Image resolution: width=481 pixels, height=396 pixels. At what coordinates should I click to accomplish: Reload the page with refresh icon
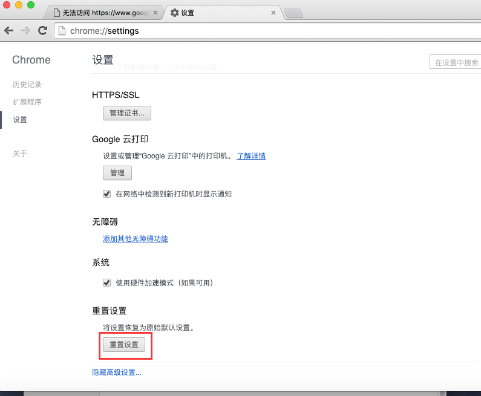pos(42,30)
